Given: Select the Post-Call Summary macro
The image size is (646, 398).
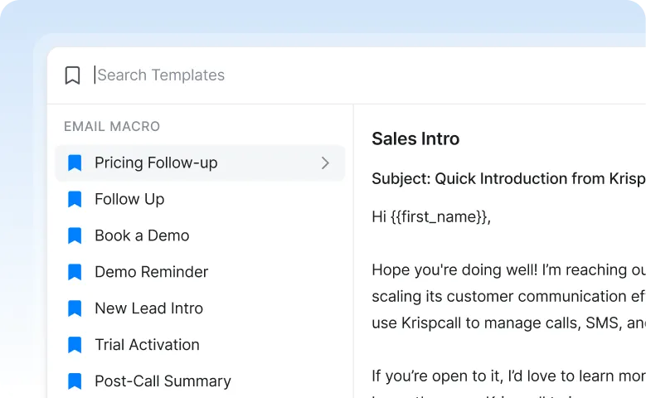Looking at the screenshot, I should [163, 382].
